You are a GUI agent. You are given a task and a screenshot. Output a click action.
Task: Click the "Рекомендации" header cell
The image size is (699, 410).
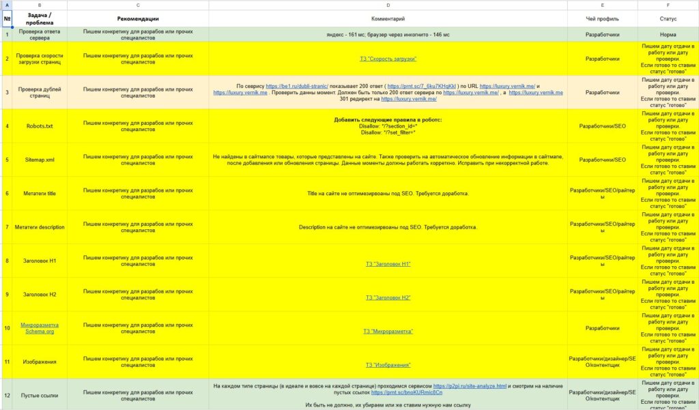tap(138, 18)
